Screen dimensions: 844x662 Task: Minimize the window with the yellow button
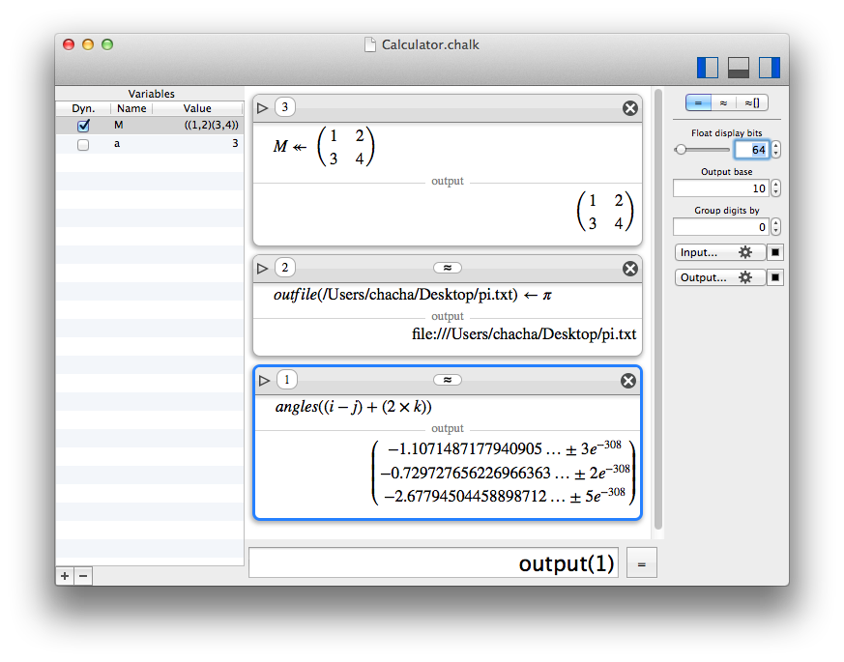88,44
